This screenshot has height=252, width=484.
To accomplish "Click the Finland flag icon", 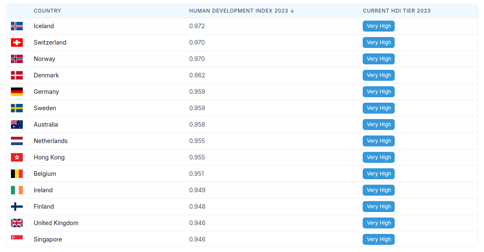I will [x=17, y=206].
